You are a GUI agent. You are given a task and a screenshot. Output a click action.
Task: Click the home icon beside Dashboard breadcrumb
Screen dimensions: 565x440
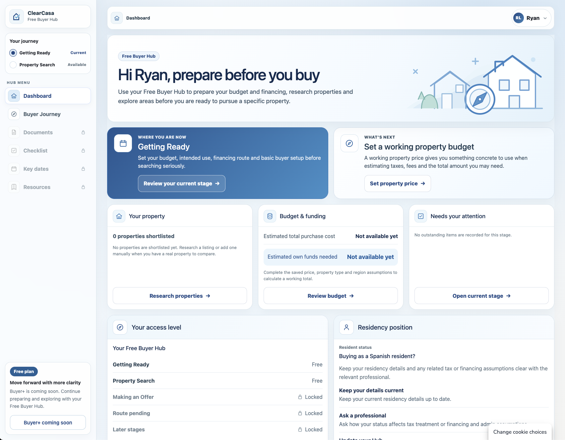(x=117, y=18)
